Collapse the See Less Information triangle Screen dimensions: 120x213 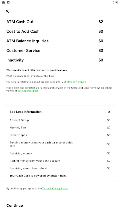coord(109,112)
